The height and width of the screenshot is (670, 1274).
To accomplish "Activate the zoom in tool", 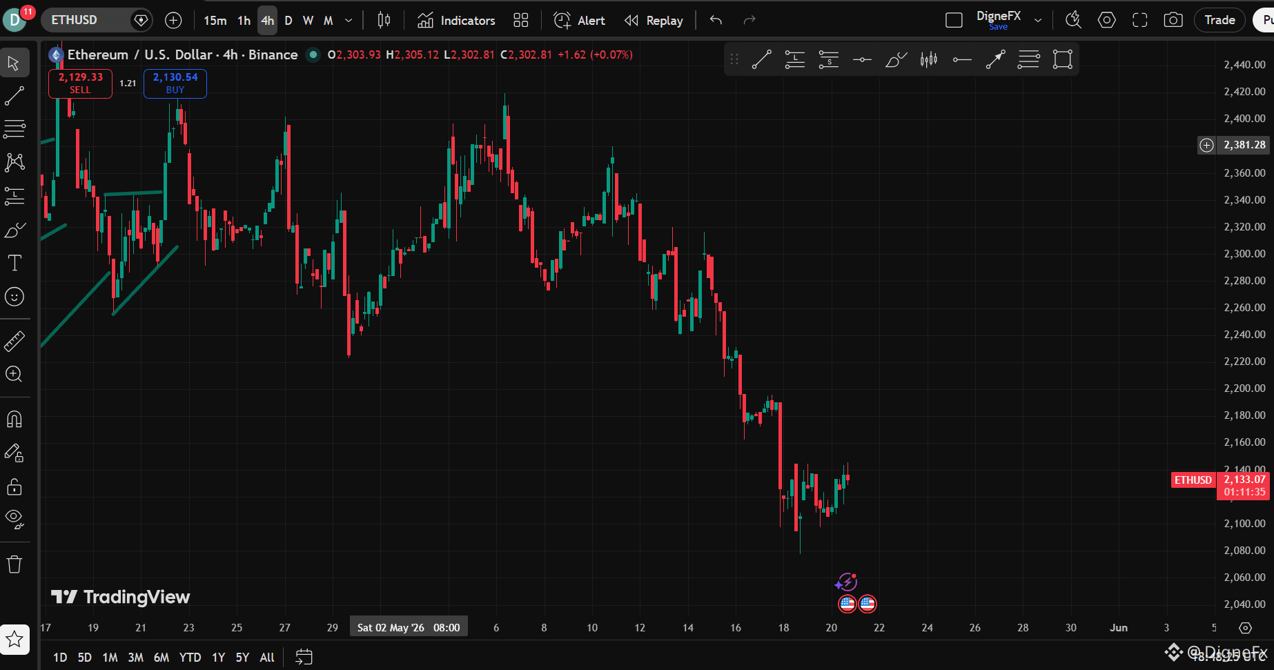I will click(14, 375).
